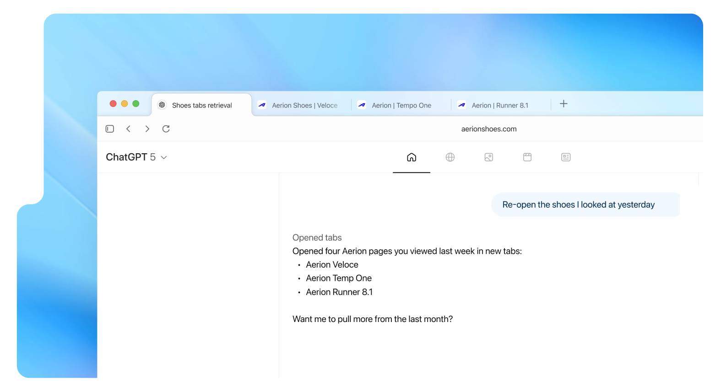Screen dimensions: 721x392
Task: Click the browser window icon in toolbar
Action: click(x=527, y=157)
